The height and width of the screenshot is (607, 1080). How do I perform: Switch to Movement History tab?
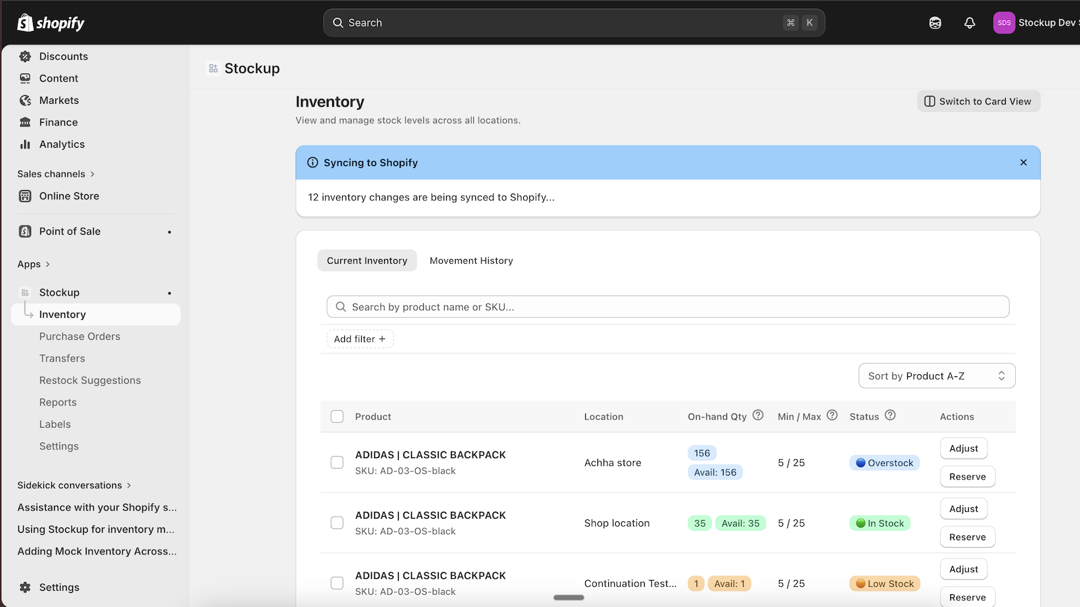coord(471,261)
